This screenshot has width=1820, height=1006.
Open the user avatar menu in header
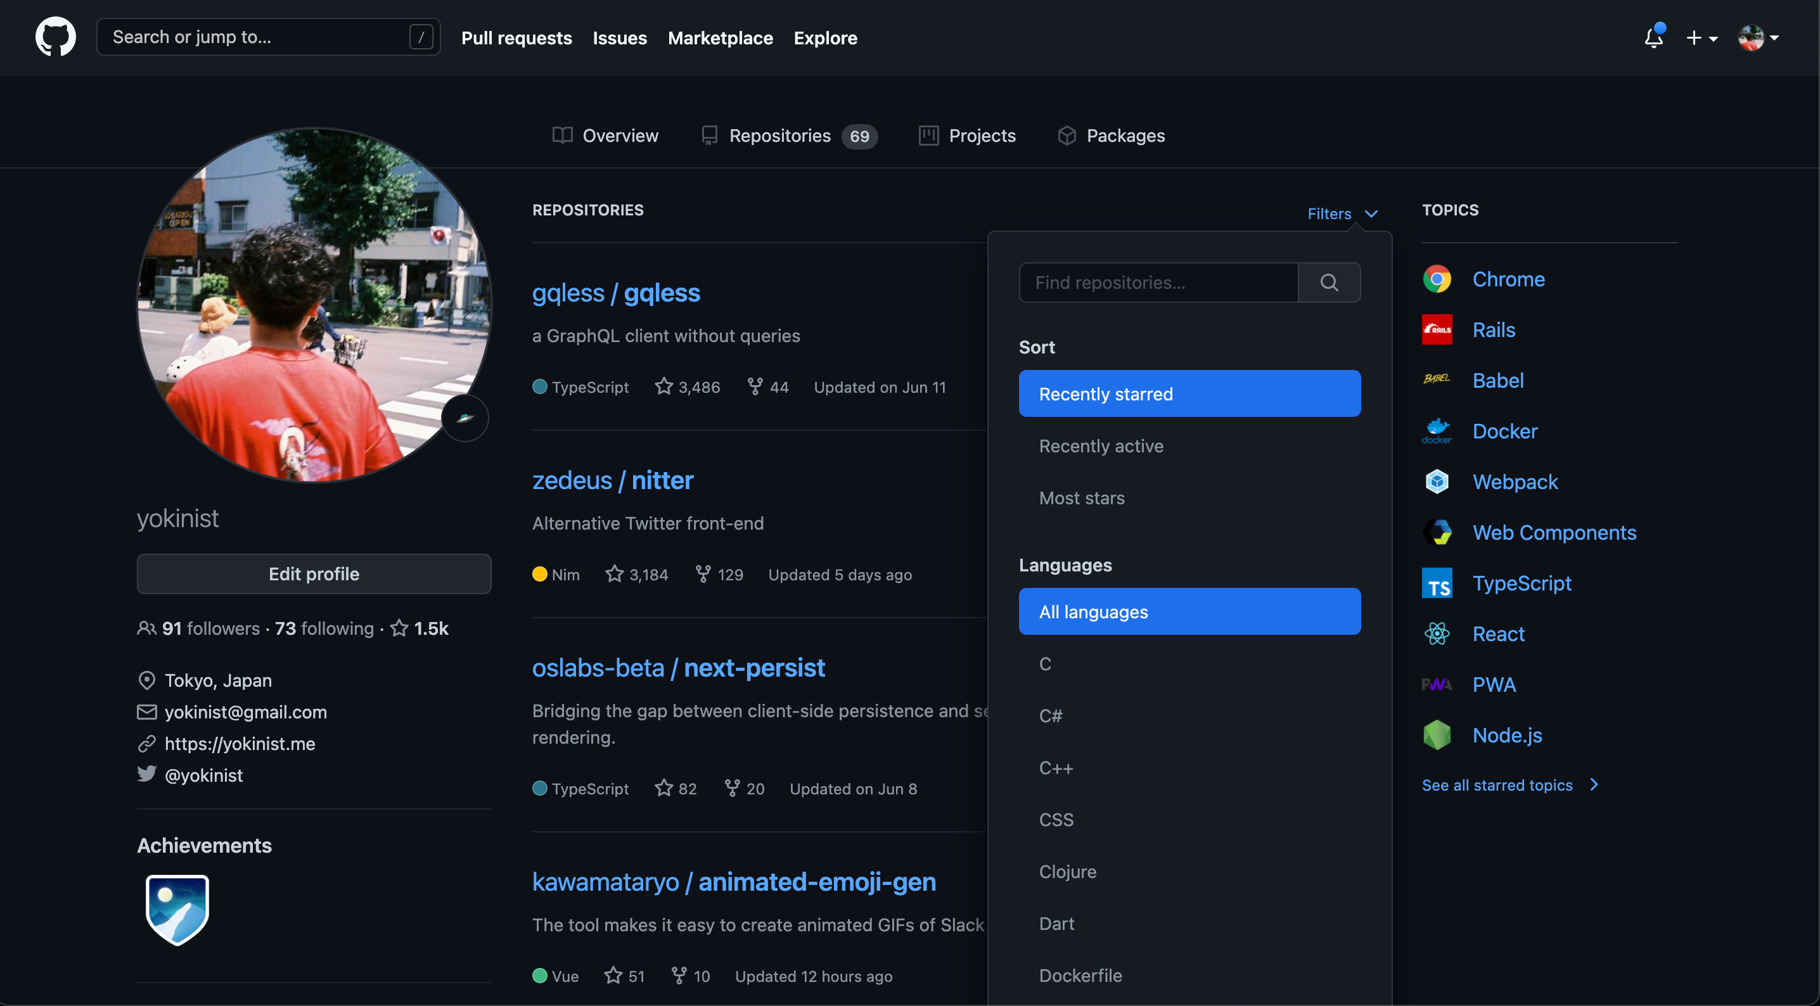click(1759, 37)
